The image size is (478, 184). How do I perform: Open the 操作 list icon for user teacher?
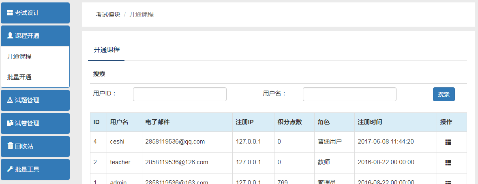tap(448, 163)
